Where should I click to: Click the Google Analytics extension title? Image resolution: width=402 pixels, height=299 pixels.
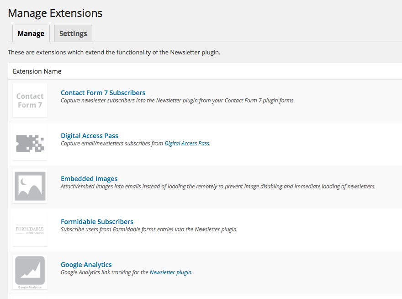pyautogui.click(x=86, y=265)
